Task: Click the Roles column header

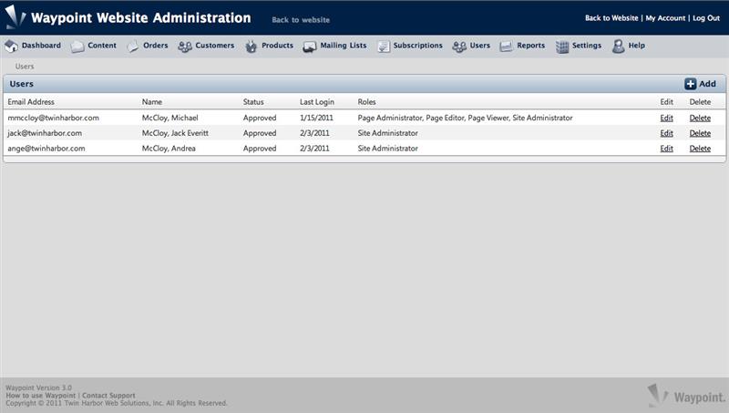Action: click(x=367, y=102)
